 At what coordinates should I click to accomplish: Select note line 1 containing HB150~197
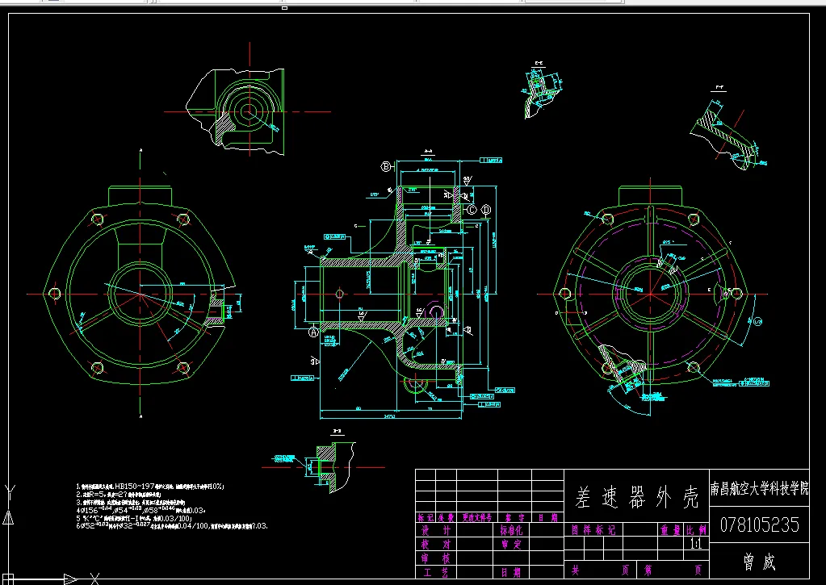click(150, 487)
